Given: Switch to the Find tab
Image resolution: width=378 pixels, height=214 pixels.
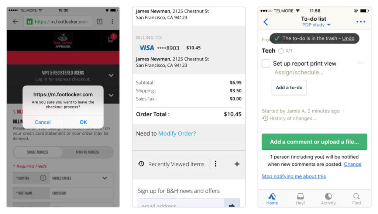Looking at the screenshot, I should coord(356,199).
